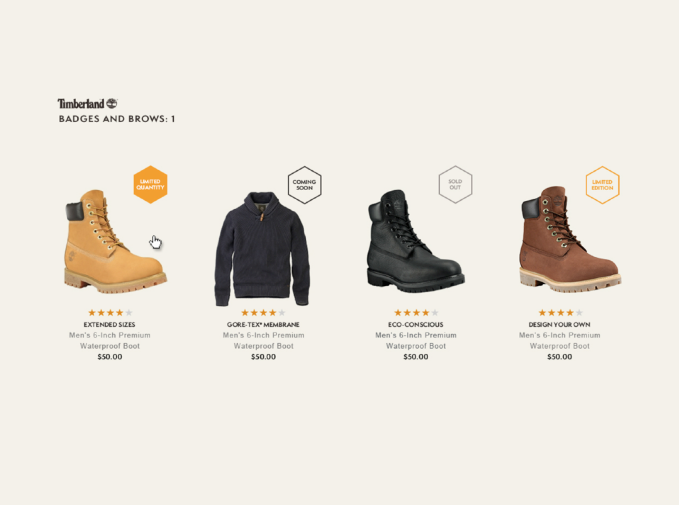The height and width of the screenshot is (505, 679).
Task: Click the Limited Edition hexagon badge
Action: pyautogui.click(x=602, y=185)
